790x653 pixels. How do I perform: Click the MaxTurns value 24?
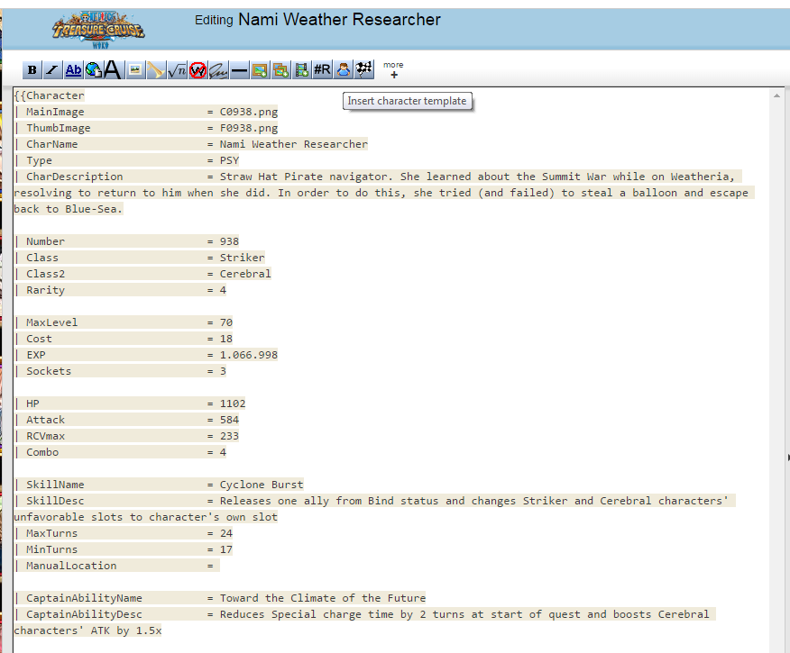point(226,533)
